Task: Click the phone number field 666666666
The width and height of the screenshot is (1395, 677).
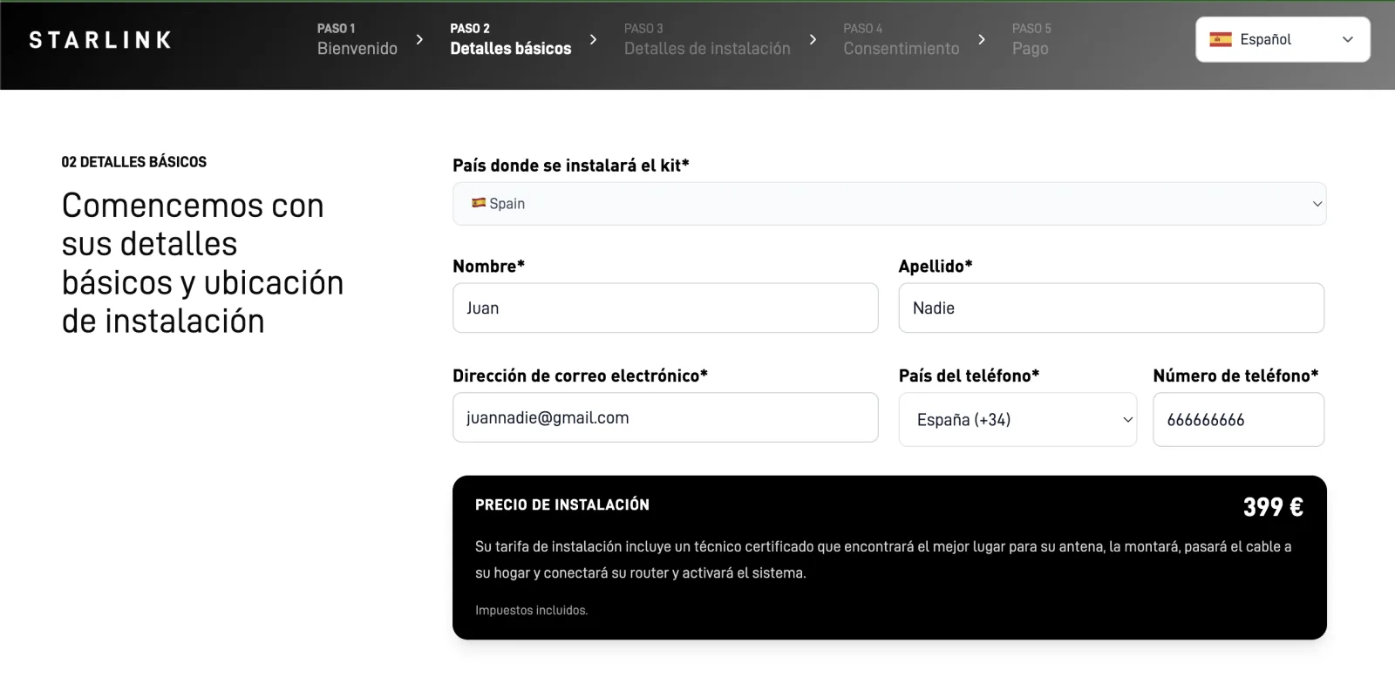Action: click(x=1238, y=420)
